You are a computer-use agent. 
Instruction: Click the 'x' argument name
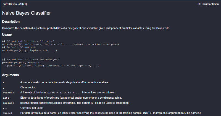[4, 82]
